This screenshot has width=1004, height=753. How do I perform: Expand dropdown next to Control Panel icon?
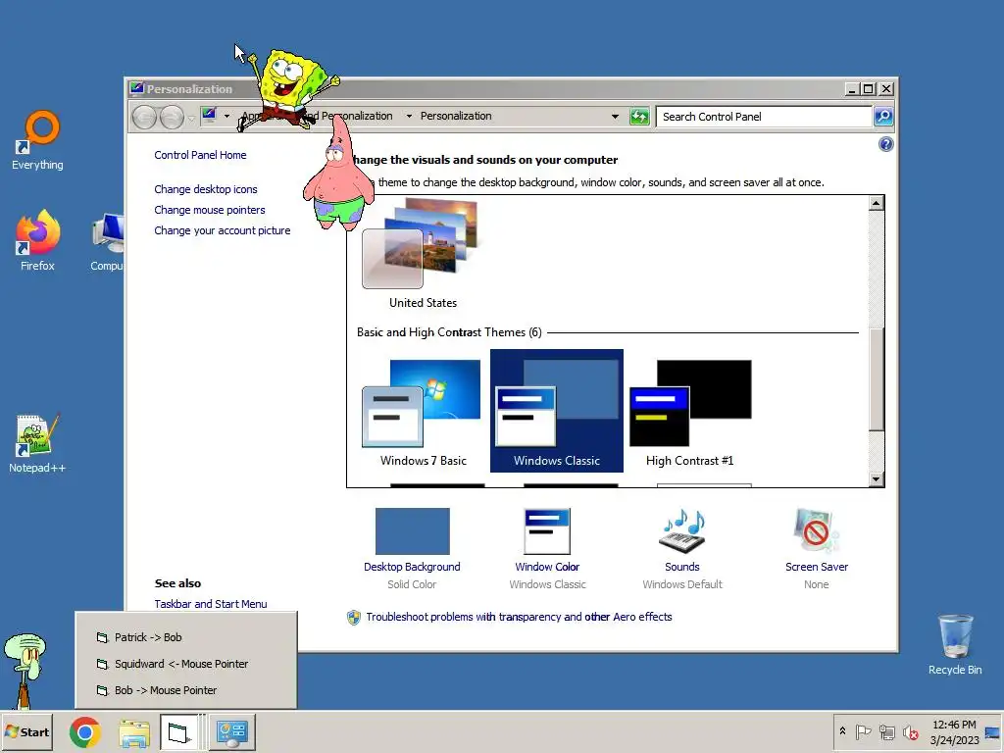(226, 116)
